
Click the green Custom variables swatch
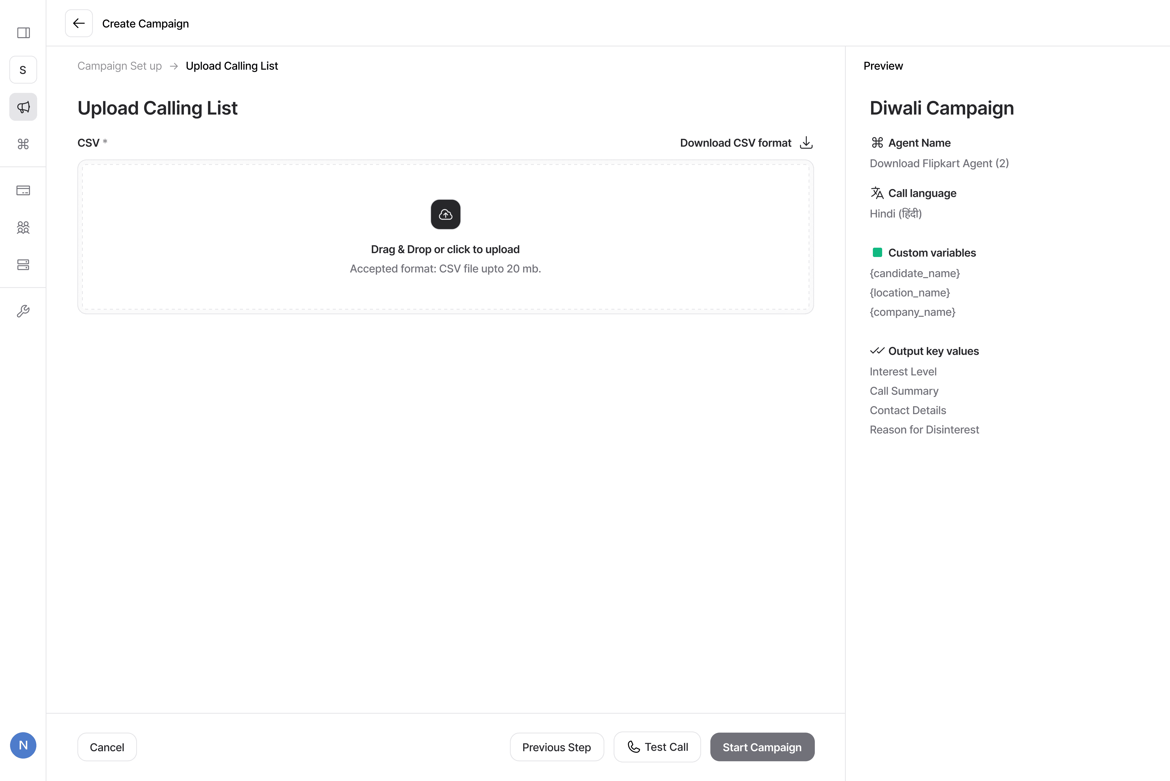(x=877, y=253)
